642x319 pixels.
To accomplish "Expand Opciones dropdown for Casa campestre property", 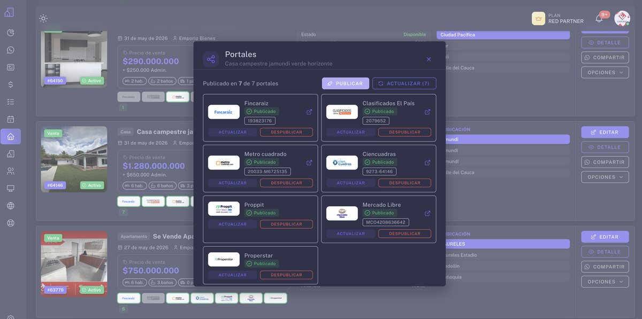I will 605,177.
